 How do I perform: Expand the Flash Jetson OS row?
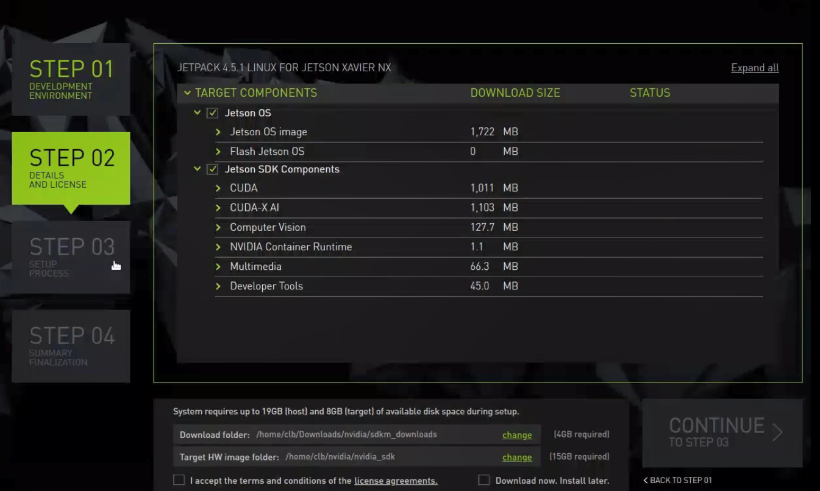coord(218,151)
